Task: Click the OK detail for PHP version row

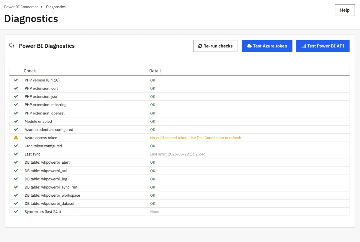Action: pyautogui.click(x=153, y=80)
